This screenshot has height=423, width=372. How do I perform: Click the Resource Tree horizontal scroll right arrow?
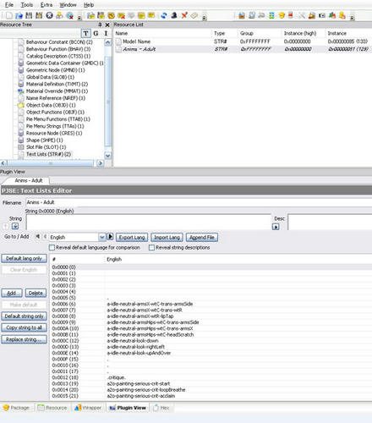click(x=100, y=163)
